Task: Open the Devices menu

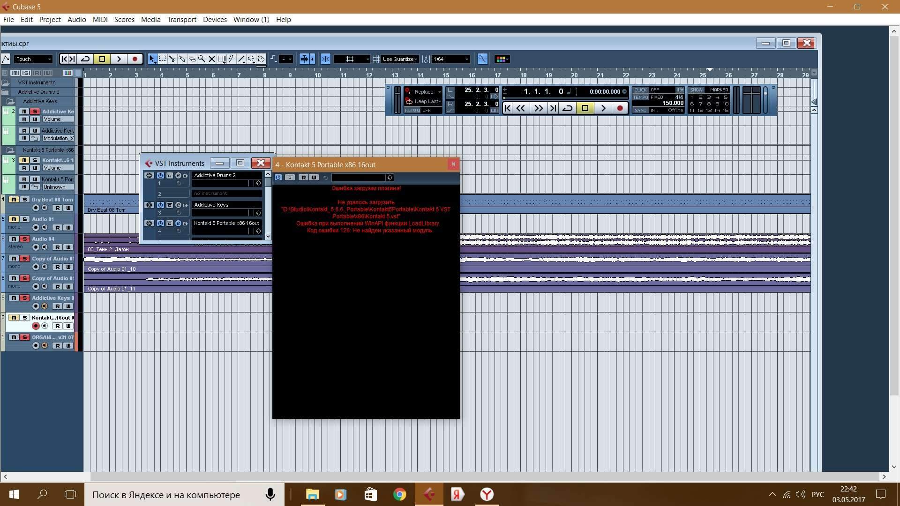Action: (215, 19)
